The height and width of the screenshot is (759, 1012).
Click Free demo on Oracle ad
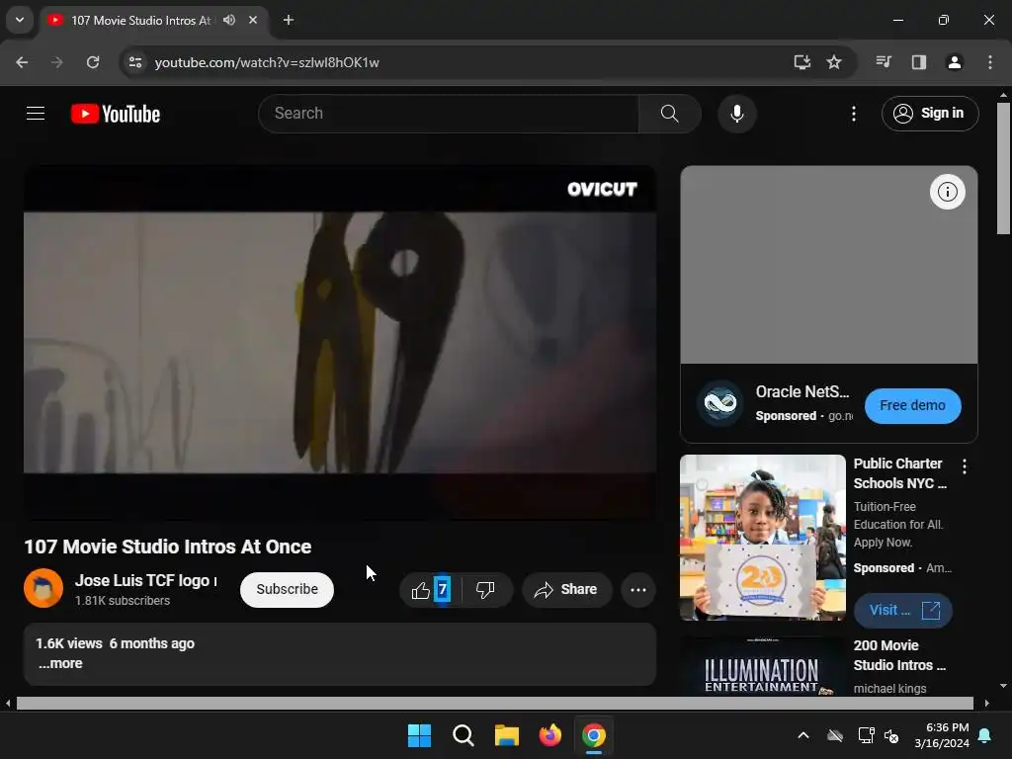click(x=912, y=406)
